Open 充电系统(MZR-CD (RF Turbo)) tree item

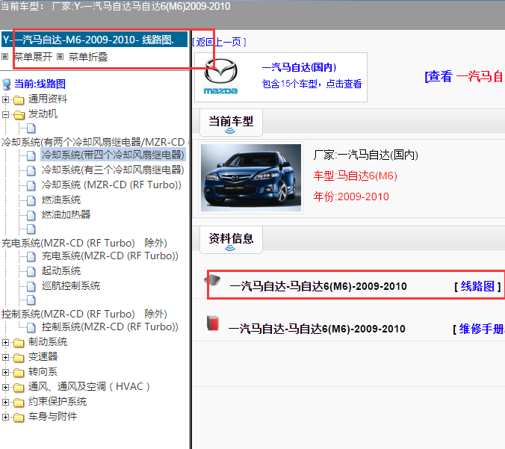tap(110, 256)
